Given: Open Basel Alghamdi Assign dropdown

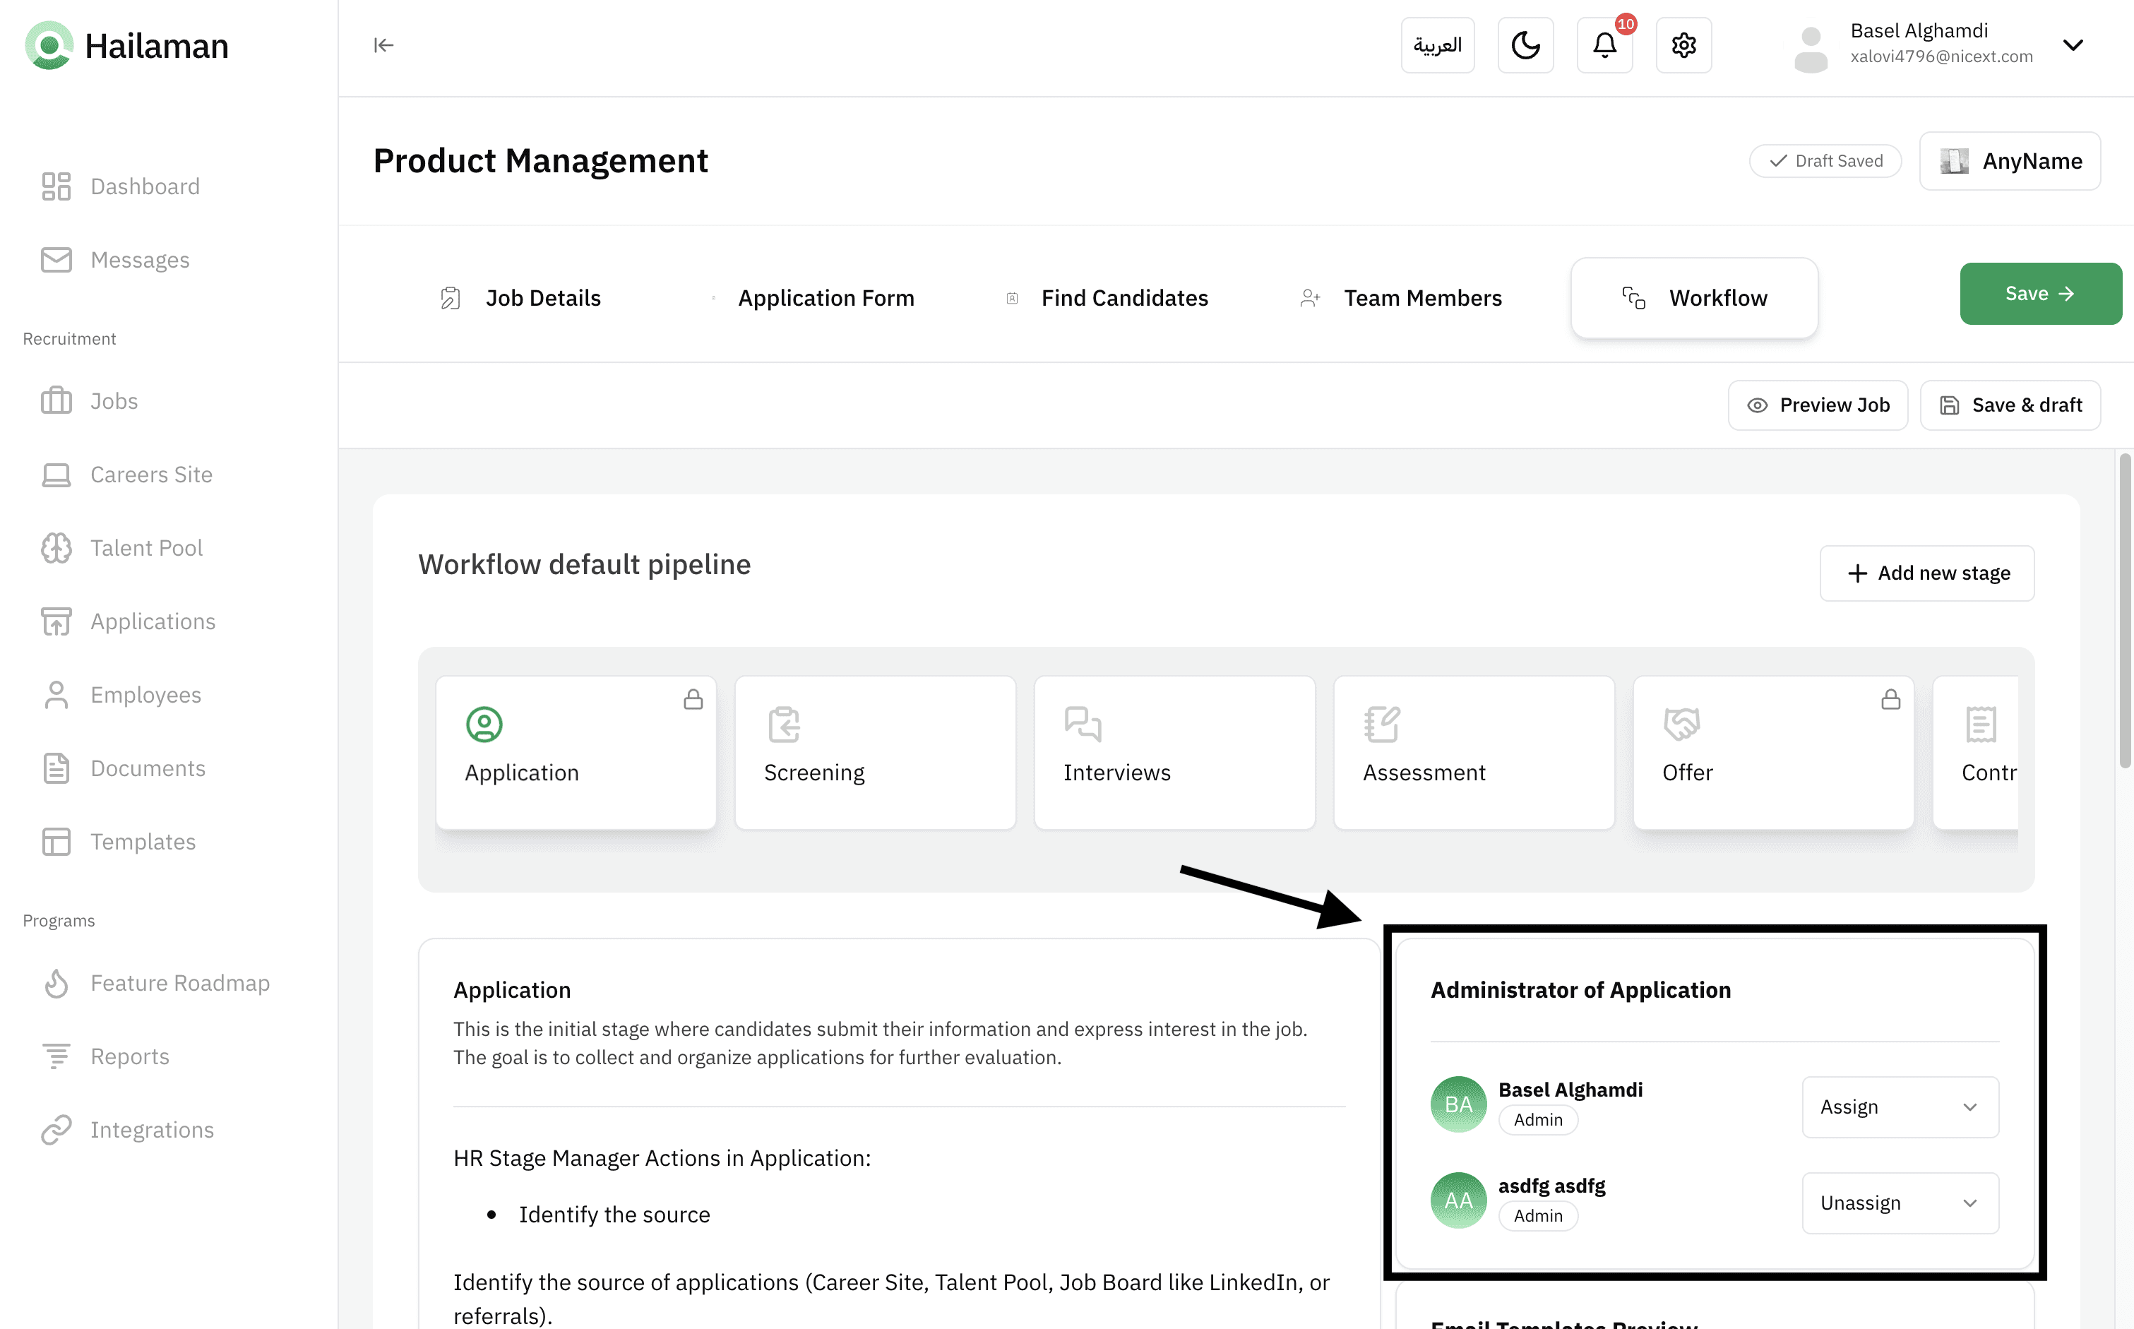Looking at the screenshot, I should [1900, 1107].
